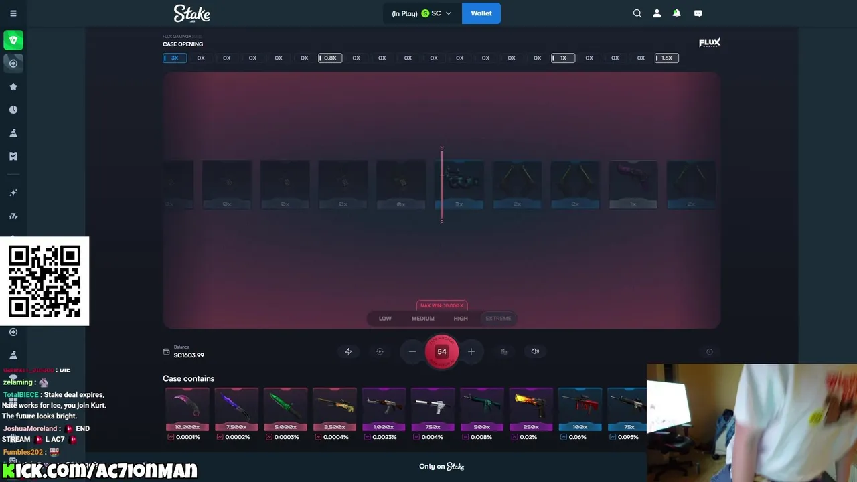Select the 500x teal rifle item
This screenshot has width=857, height=482.
click(x=481, y=410)
